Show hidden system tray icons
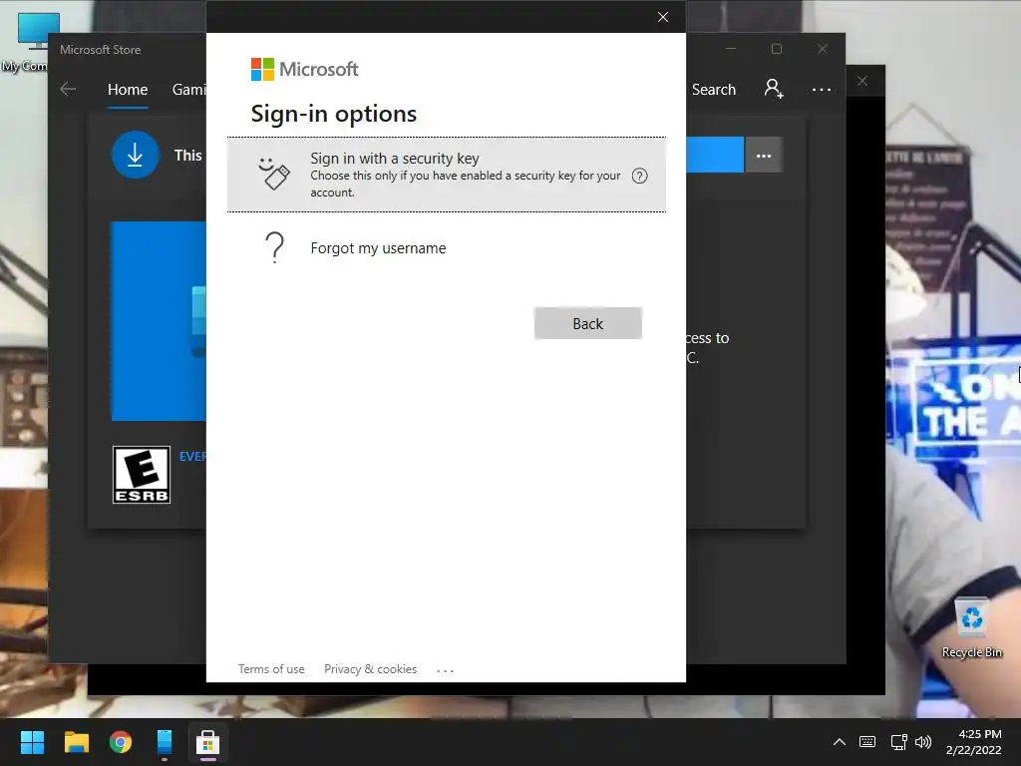1021x766 pixels. tap(840, 742)
